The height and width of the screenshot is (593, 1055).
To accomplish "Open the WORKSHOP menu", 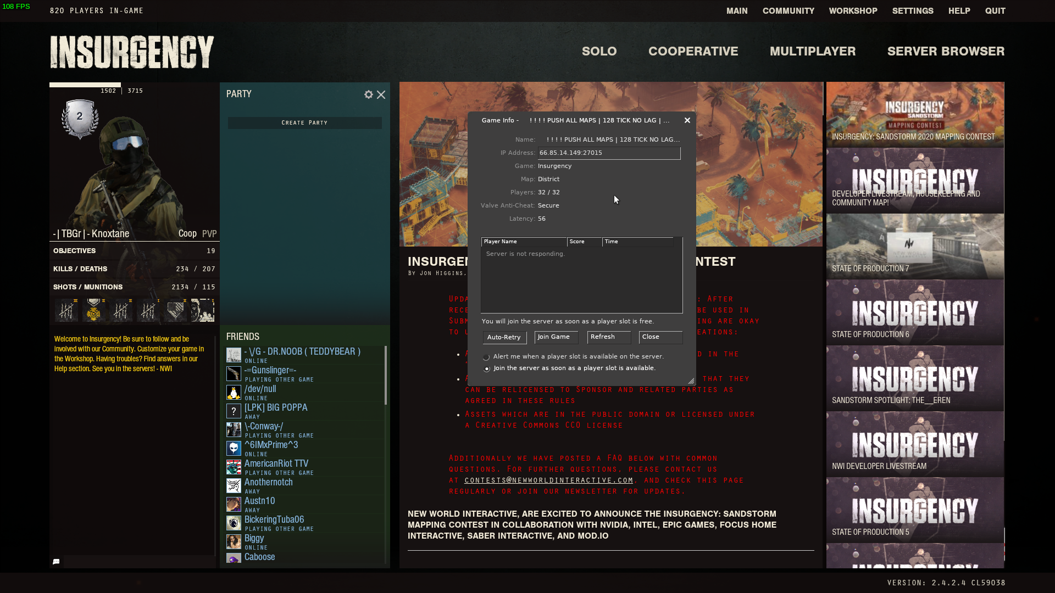I will (x=853, y=11).
